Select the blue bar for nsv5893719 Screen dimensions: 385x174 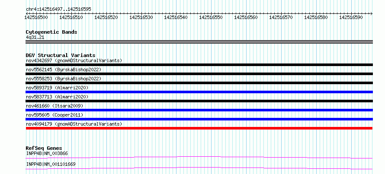199,92
